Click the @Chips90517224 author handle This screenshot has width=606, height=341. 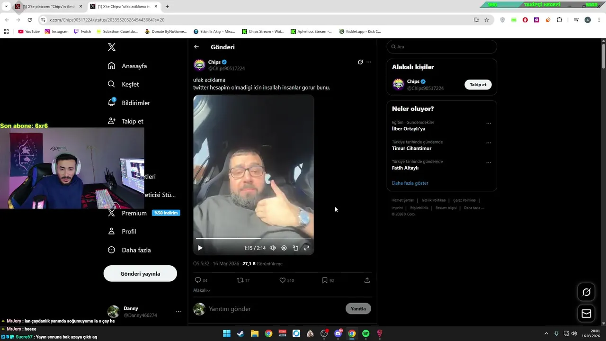click(x=226, y=69)
